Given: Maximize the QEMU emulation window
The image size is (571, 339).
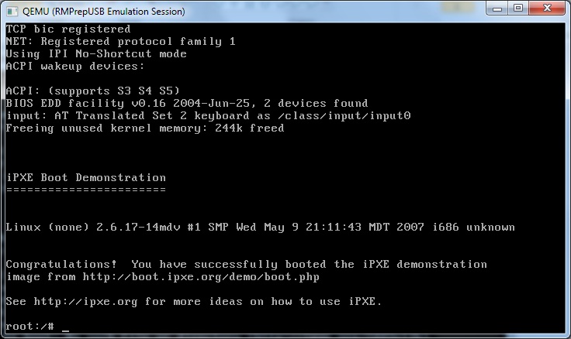Looking at the screenshot, I should click(x=517, y=9).
